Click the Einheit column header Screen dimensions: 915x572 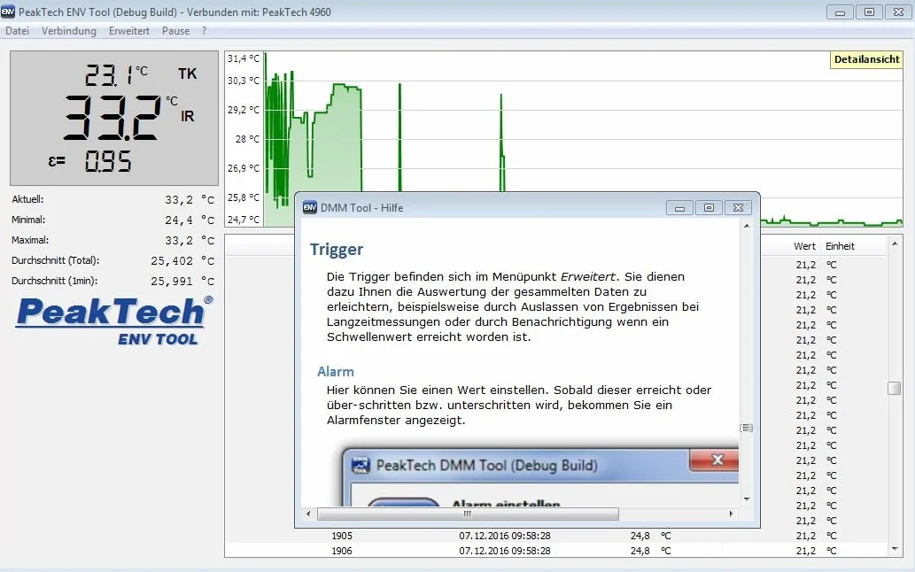click(x=840, y=246)
